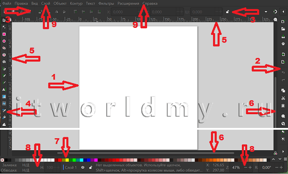
Task: Flip selection horizontally
Action: pyautogui.click(x=56, y=12)
